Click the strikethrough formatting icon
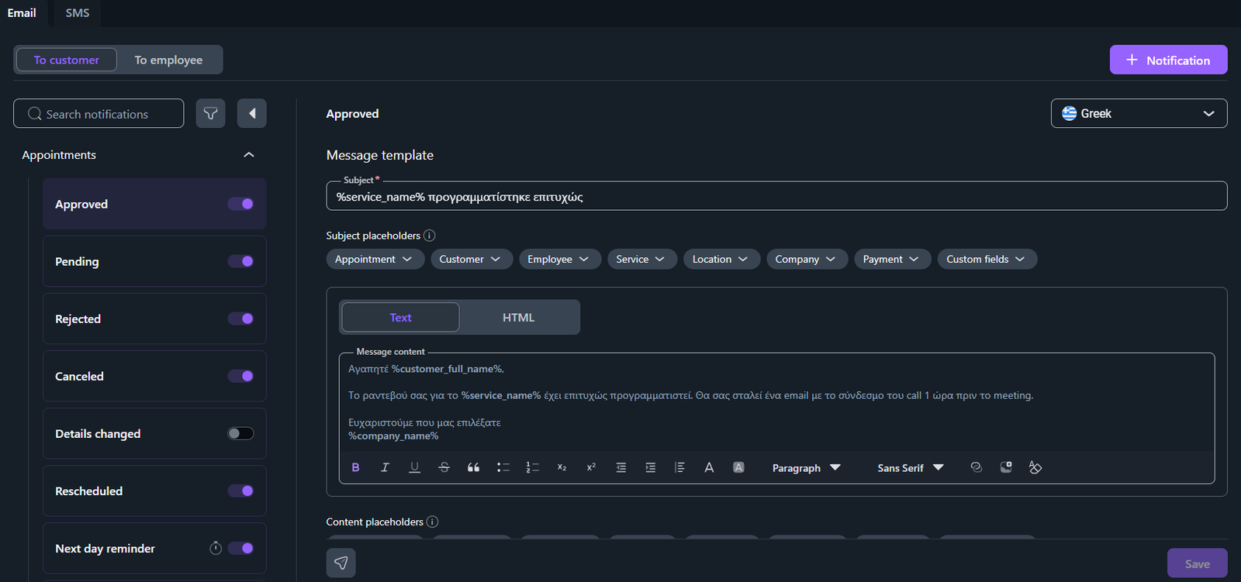1241x582 pixels. pos(444,467)
